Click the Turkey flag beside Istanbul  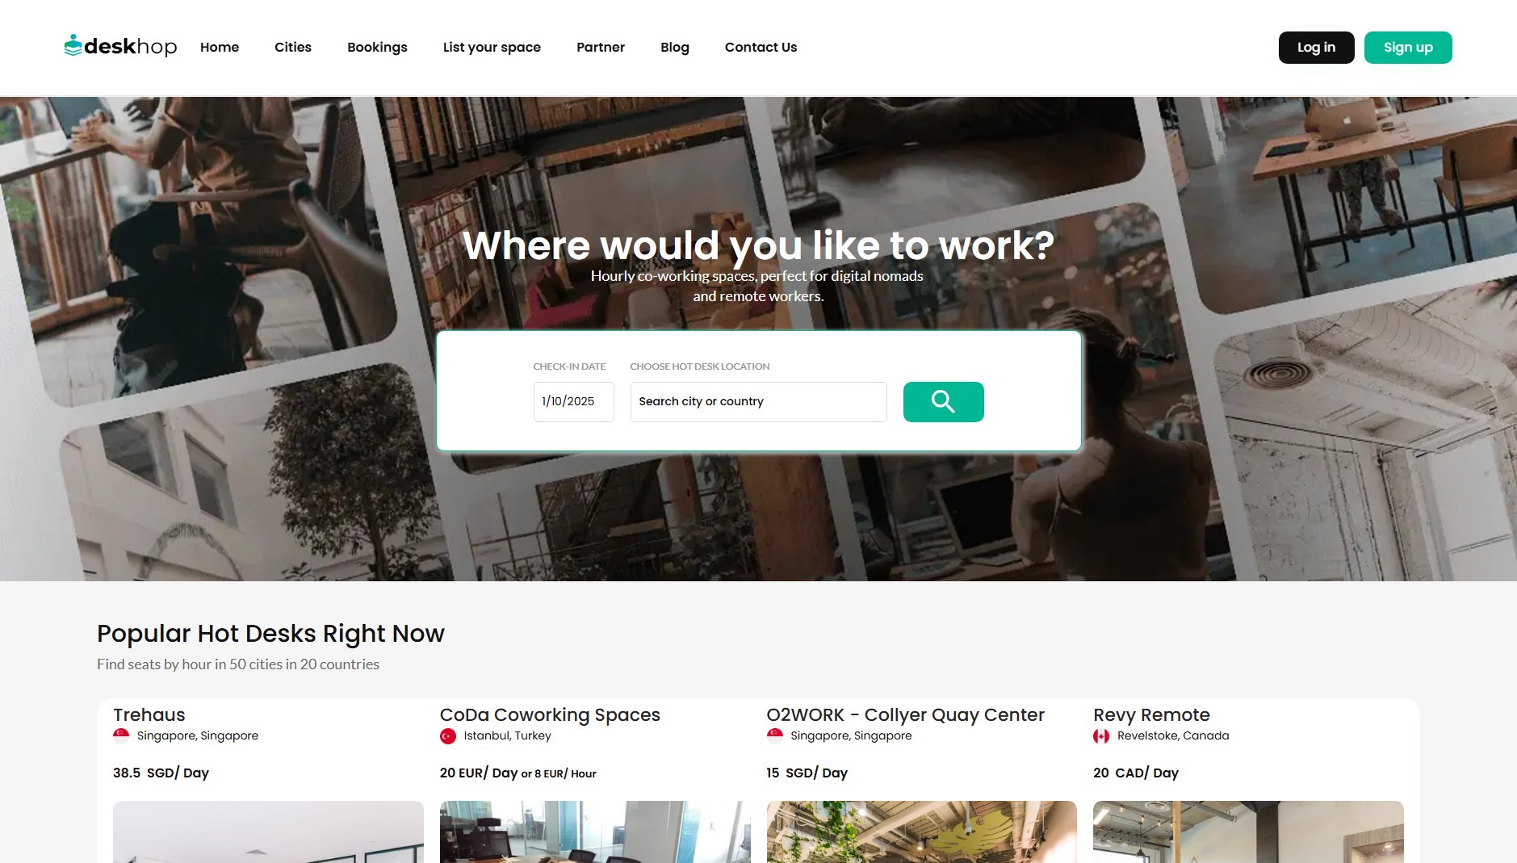click(448, 735)
